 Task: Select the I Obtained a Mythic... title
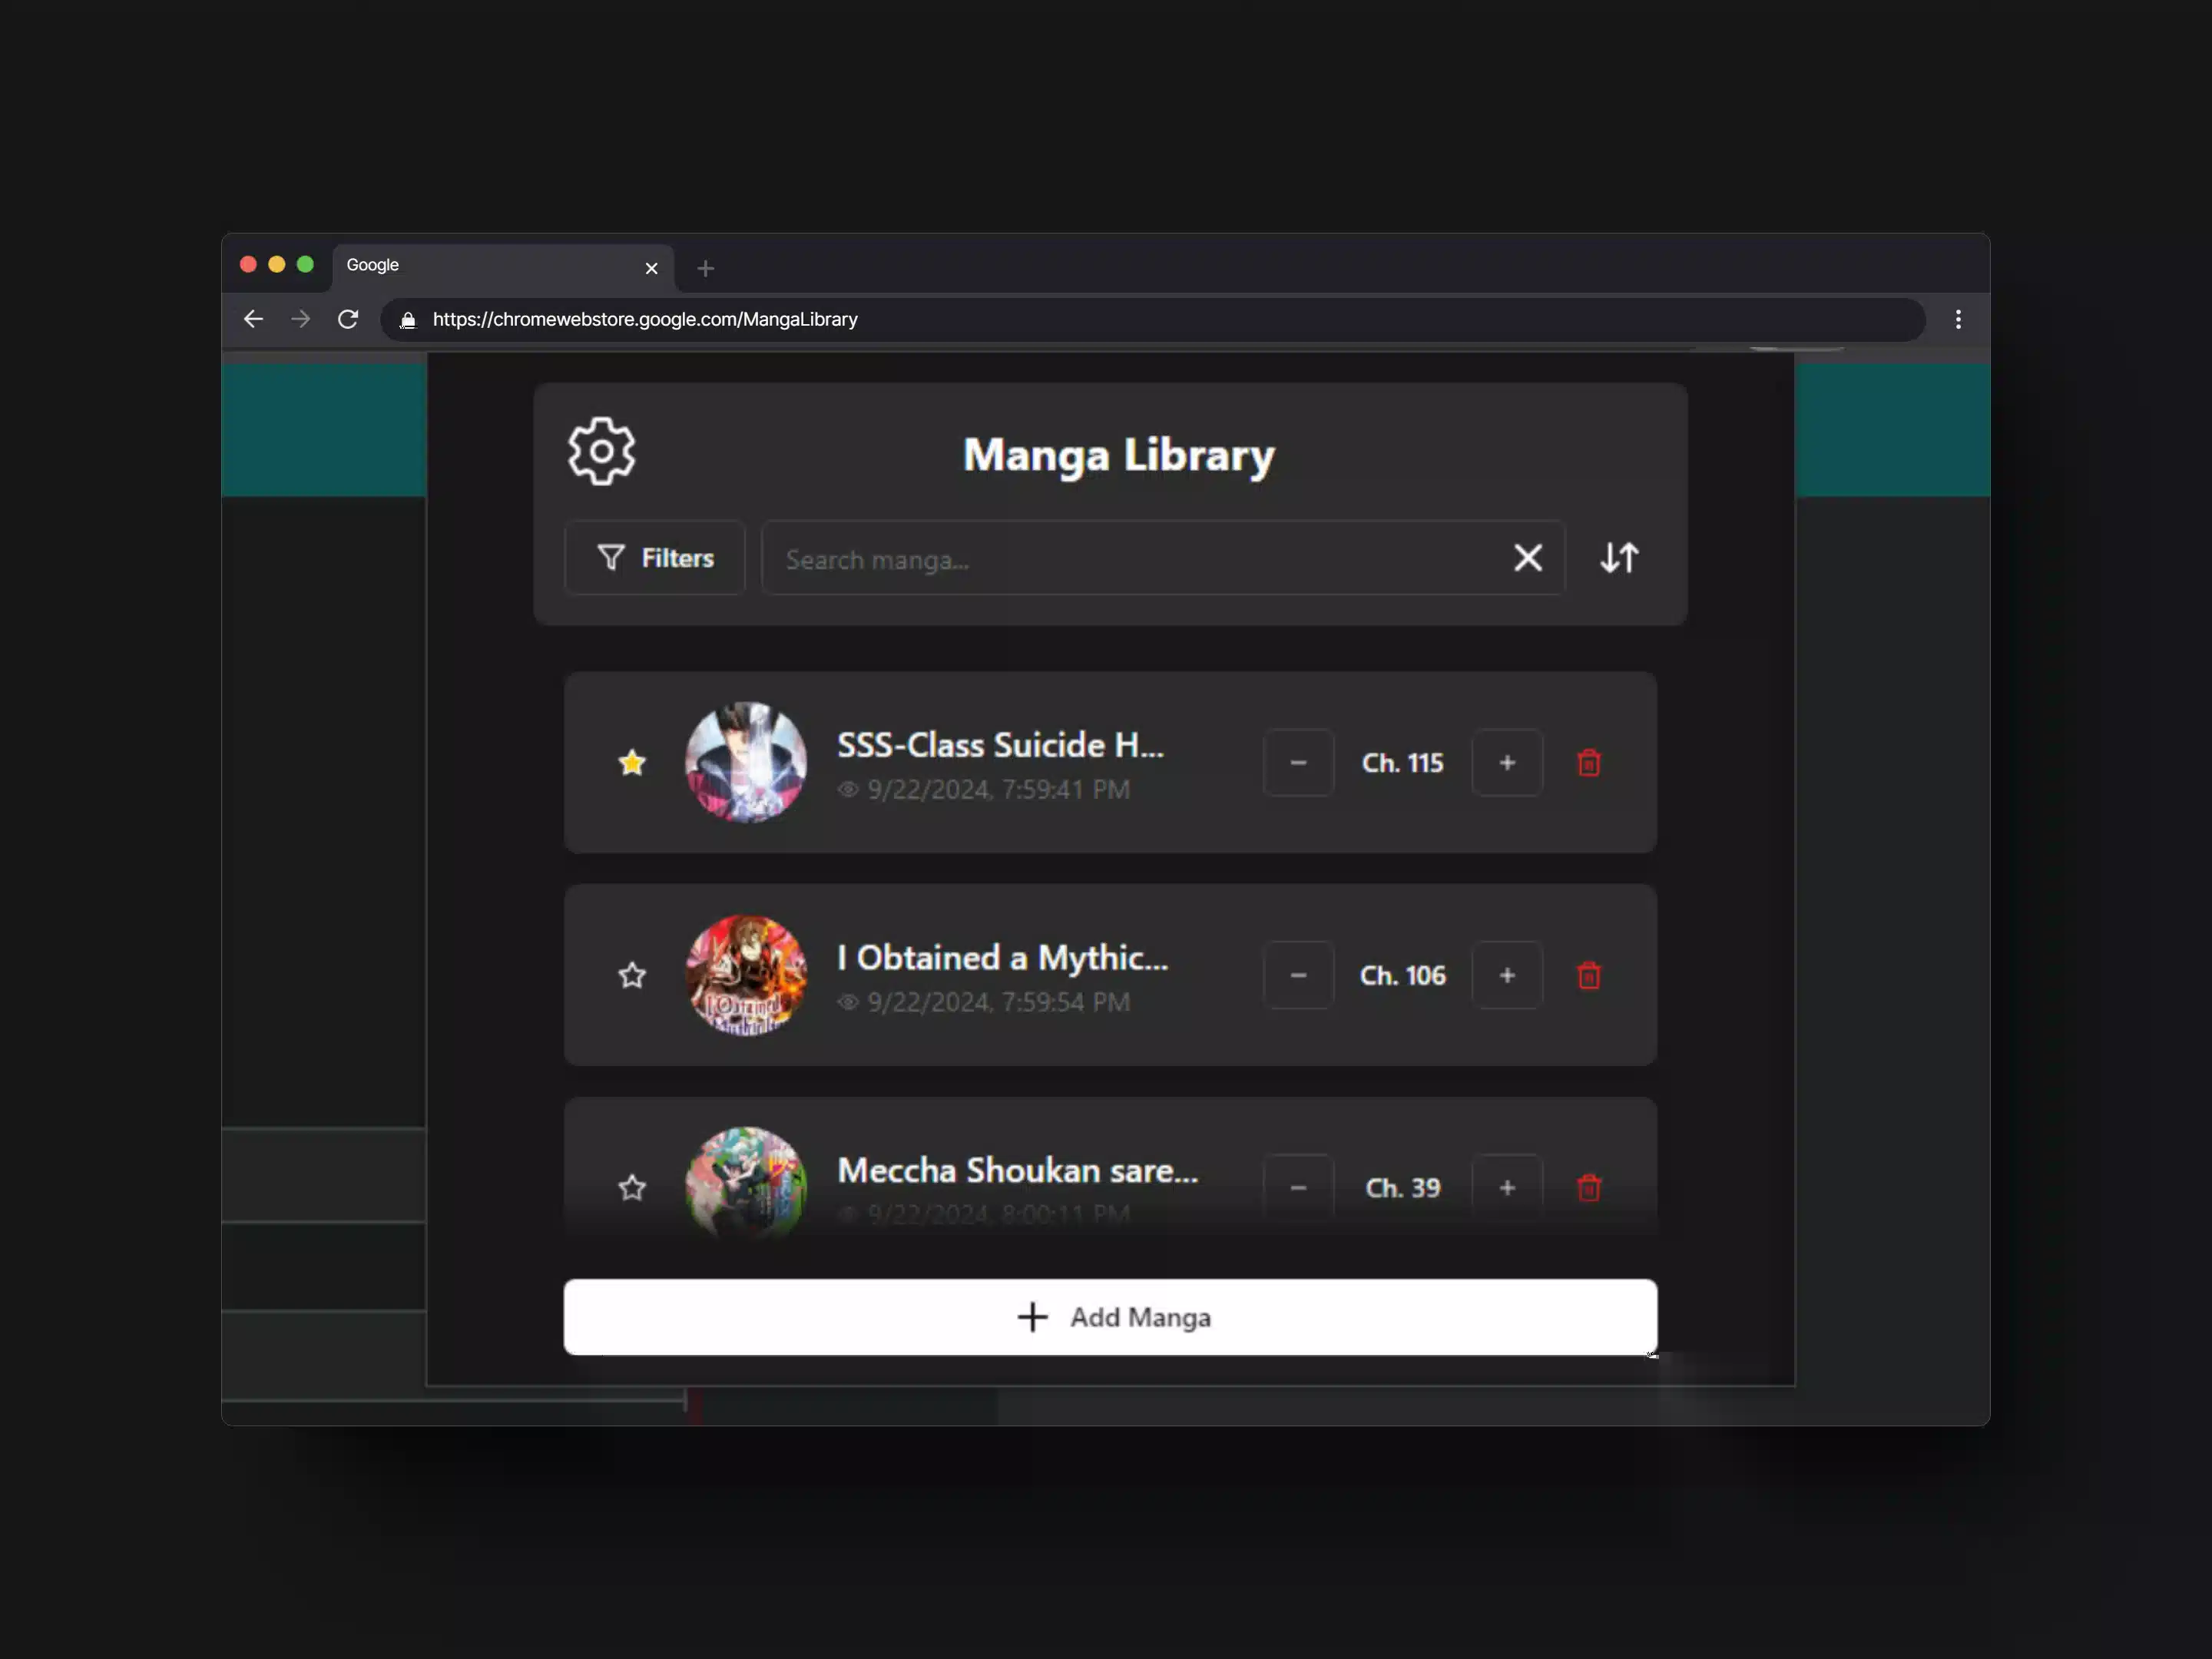(x=1002, y=958)
